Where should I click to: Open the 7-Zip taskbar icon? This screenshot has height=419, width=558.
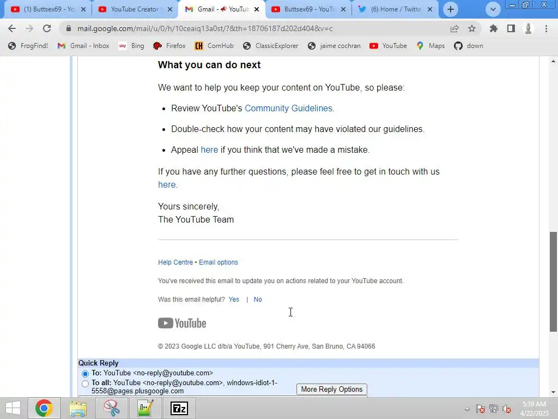pyautogui.click(x=179, y=408)
